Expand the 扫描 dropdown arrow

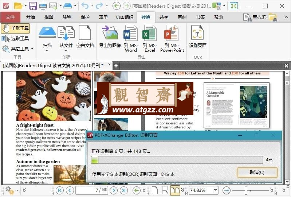point(47,51)
